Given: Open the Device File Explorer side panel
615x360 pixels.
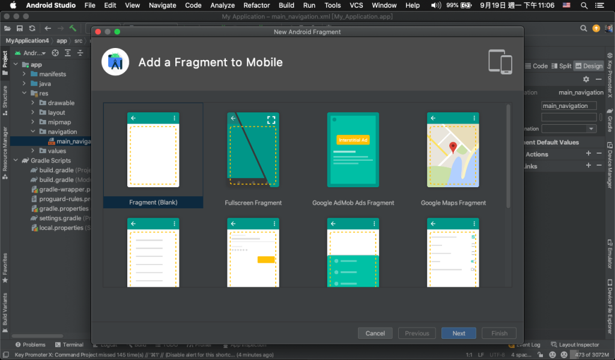Looking at the screenshot, I should 610,306.
